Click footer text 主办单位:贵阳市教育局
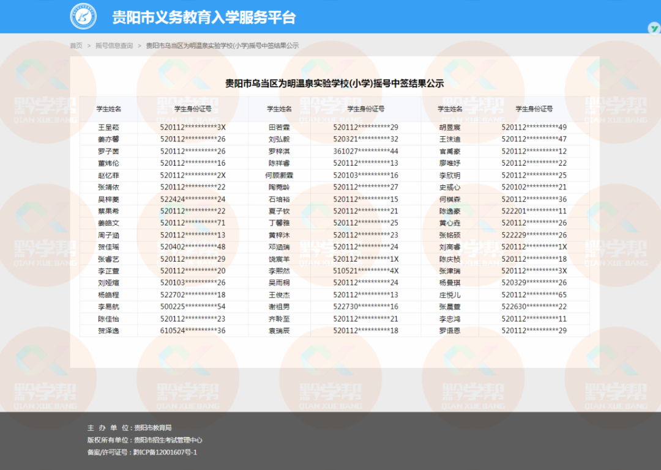Viewport: 661px width, 470px height. tap(129, 428)
